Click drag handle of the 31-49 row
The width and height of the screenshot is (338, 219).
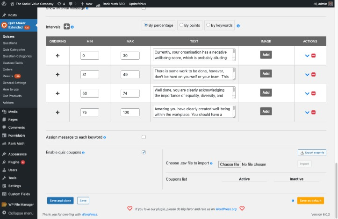tap(58, 75)
